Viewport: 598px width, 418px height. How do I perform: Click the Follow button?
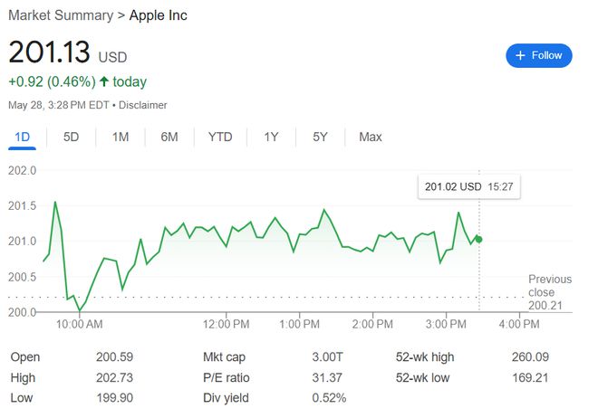tap(538, 55)
